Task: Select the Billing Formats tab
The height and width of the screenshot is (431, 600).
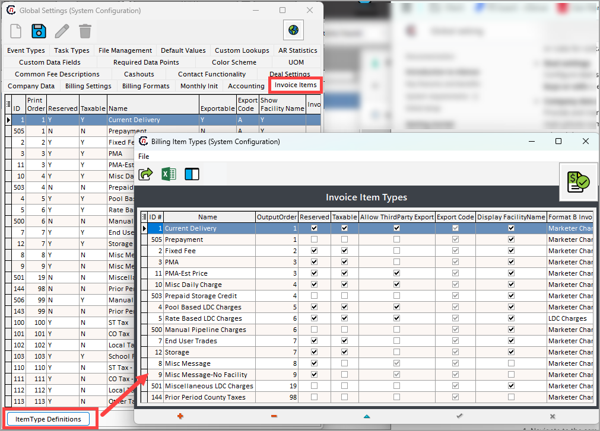Action: click(146, 86)
